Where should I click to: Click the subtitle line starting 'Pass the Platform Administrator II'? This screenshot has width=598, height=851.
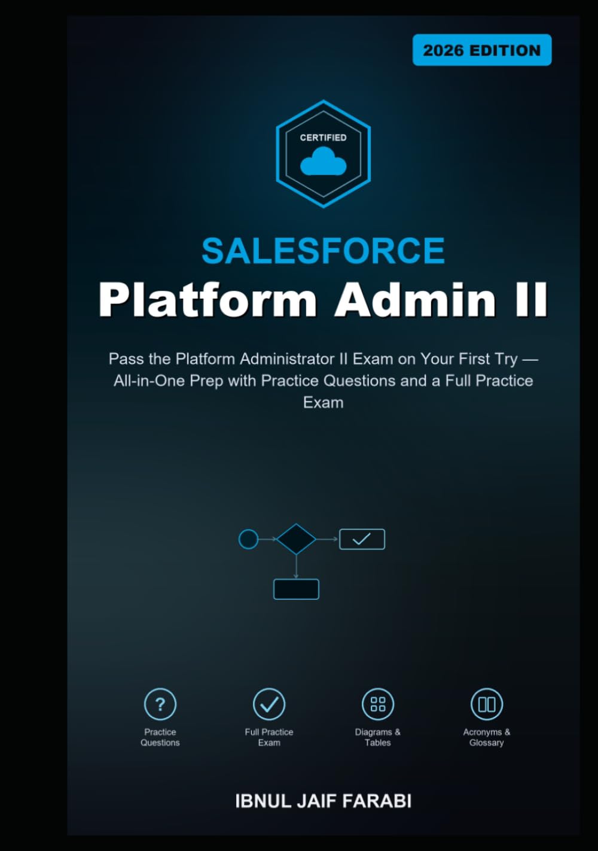tap(324, 359)
